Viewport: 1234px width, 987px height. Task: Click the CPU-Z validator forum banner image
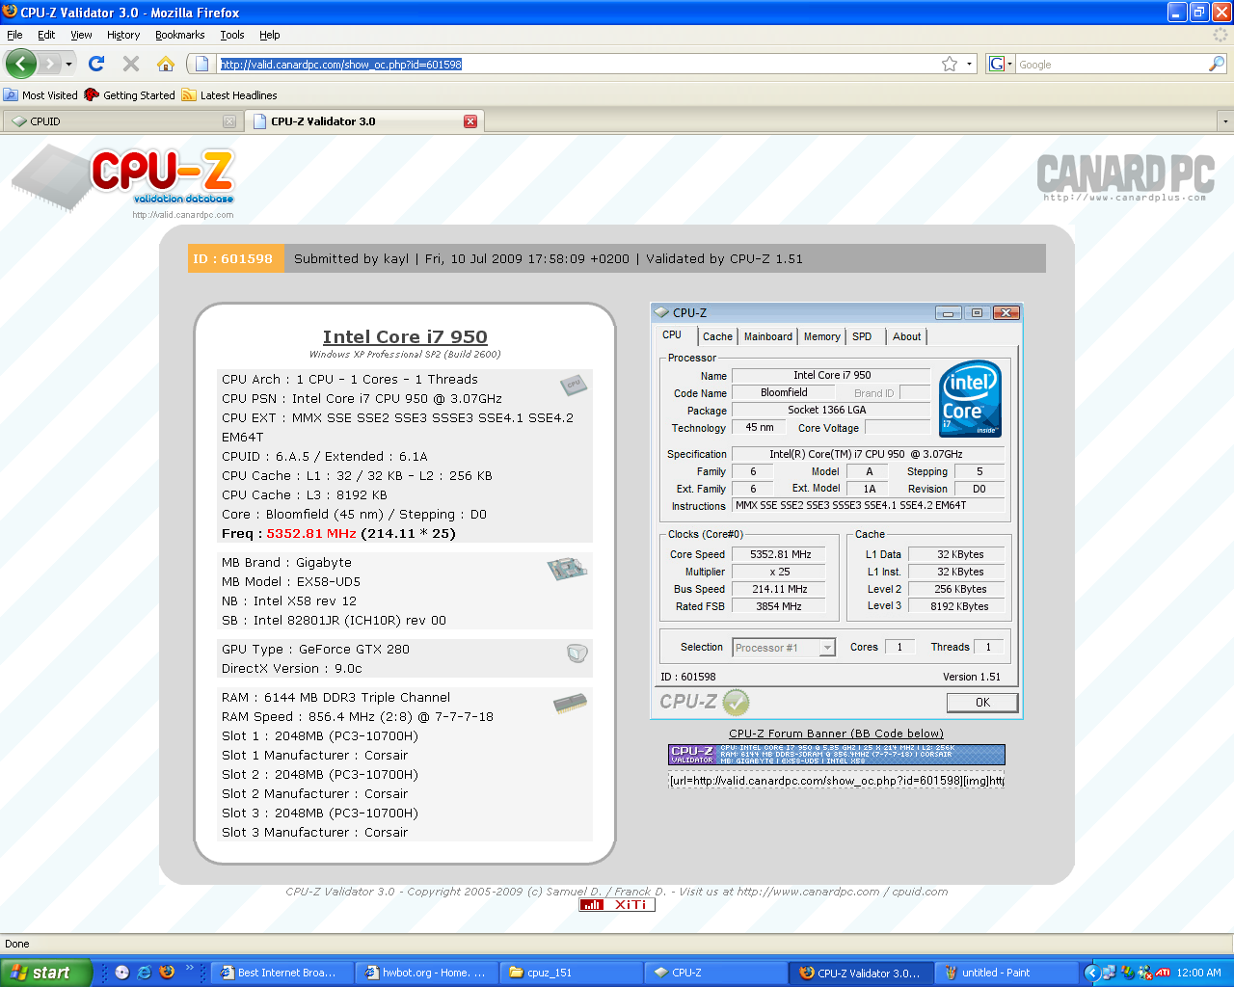(x=837, y=755)
